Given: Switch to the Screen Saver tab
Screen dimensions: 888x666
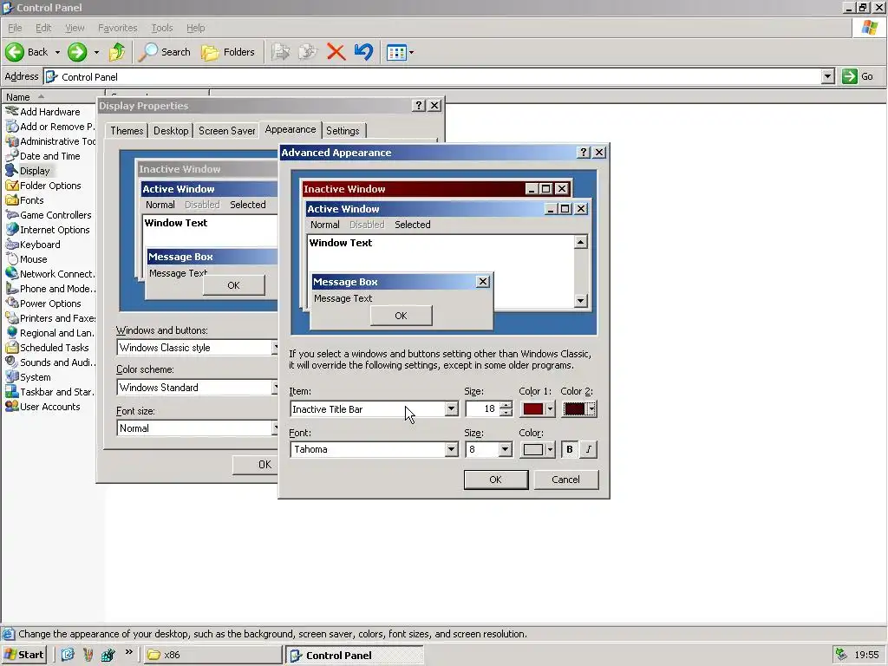Looking at the screenshot, I should [x=226, y=131].
